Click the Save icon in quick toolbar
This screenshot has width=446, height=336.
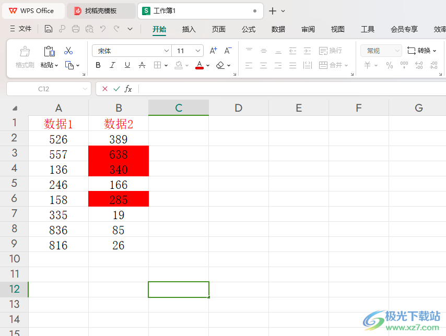pos(49,29)
